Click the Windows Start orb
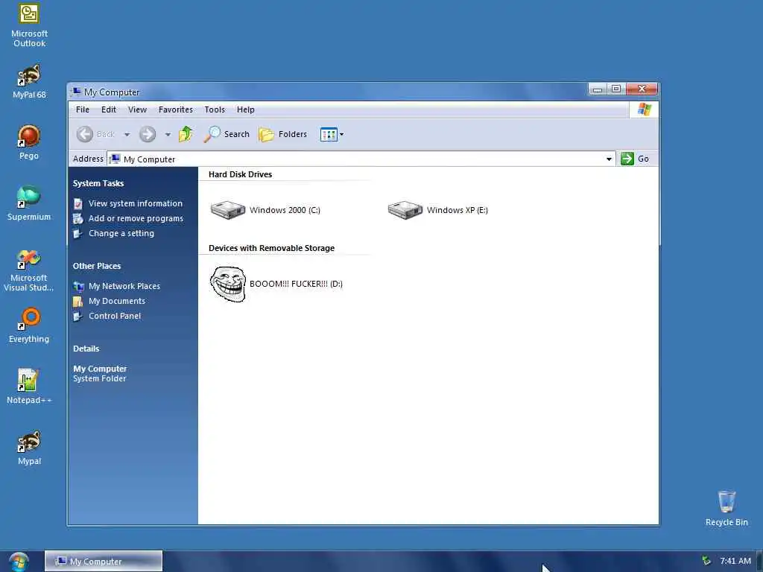Screen dimensions: 763x572 click(x=19, y=561)
